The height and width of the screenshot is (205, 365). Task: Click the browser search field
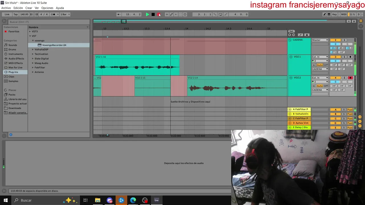(x=48, y=22)
